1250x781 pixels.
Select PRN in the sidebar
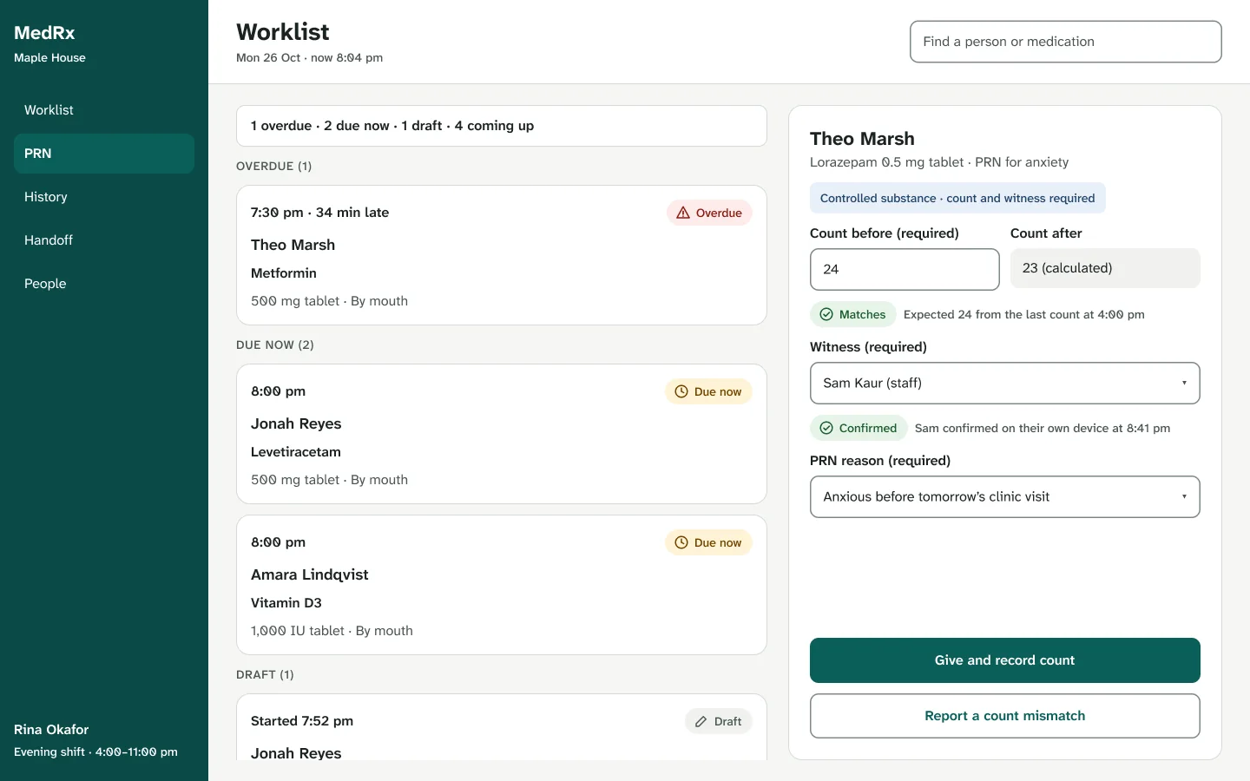pos(104,154)
